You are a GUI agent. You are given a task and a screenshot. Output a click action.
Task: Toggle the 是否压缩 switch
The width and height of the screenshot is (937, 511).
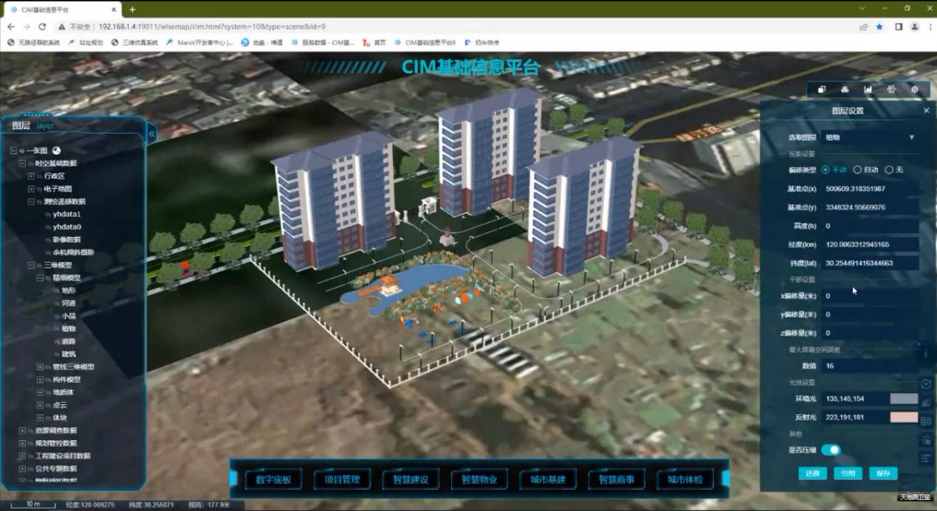(831, 450)
